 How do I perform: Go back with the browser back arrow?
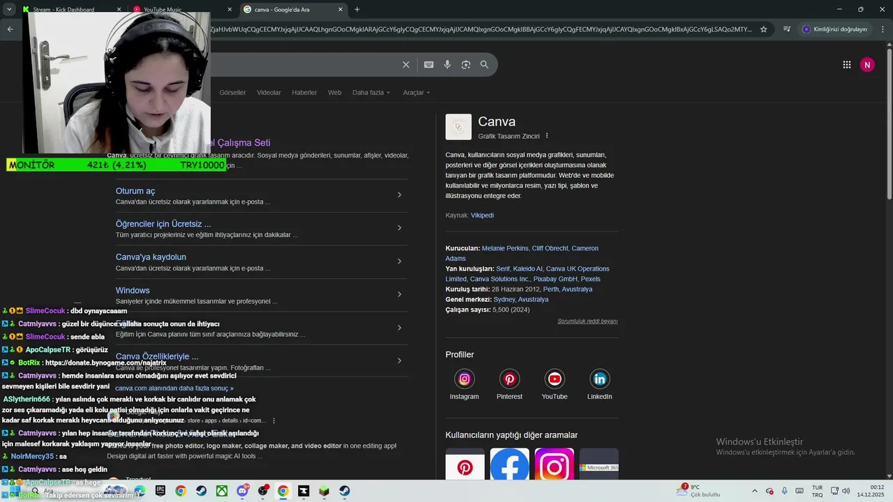pyautogui.click(x=10, y=29)
